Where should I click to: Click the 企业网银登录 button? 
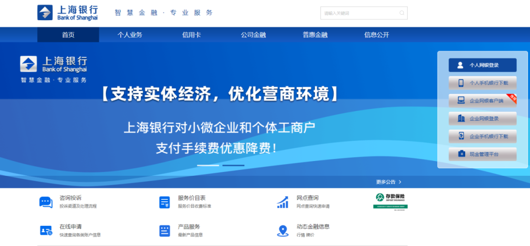coord(483,118)
